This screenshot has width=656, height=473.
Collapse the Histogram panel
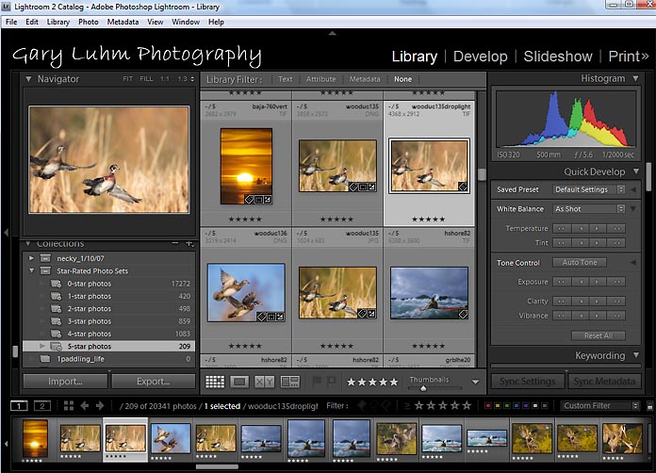click(x=636, y=78)
